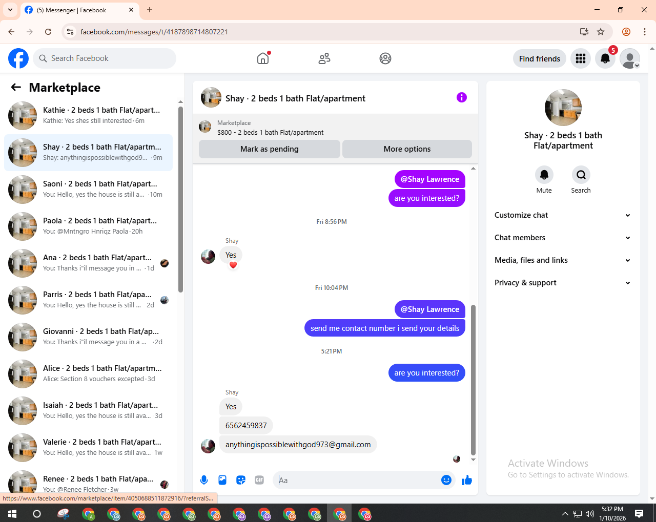
Task: Open conversation information purple icon
Action: click(462, 97)
